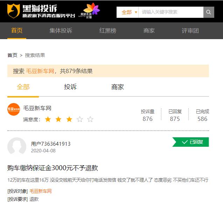Click the 满意度 label
Screen dimensions: 223x203
32,119
